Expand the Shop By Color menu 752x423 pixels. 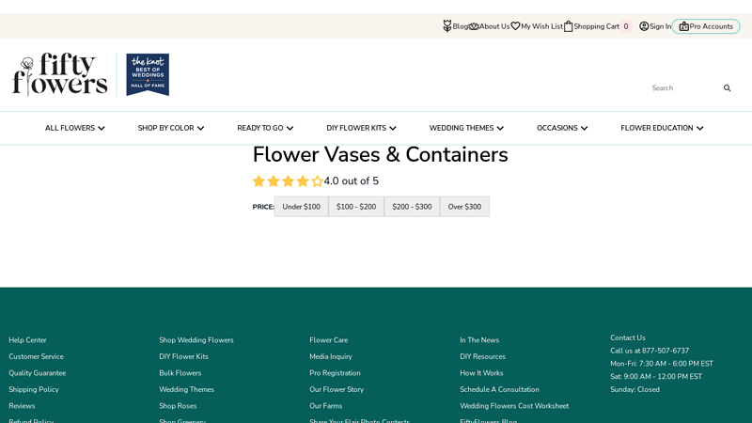click(171, 128)
